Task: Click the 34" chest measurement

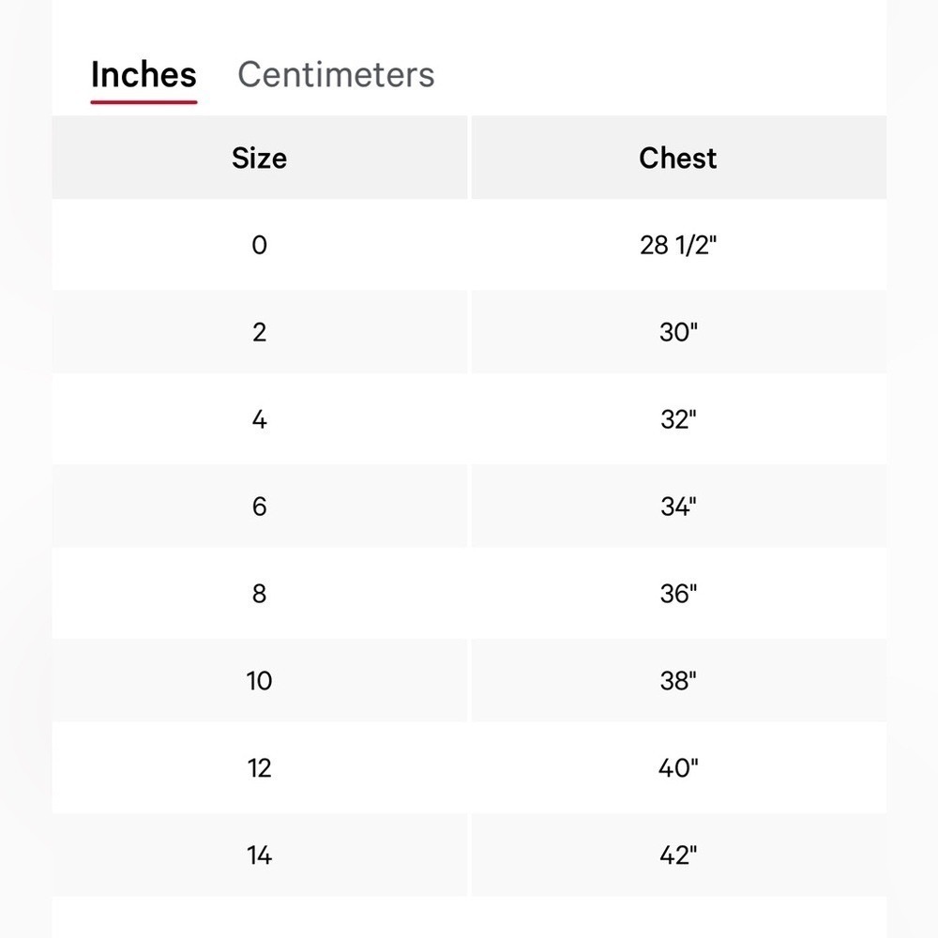Action: click(x=678, y=507)
